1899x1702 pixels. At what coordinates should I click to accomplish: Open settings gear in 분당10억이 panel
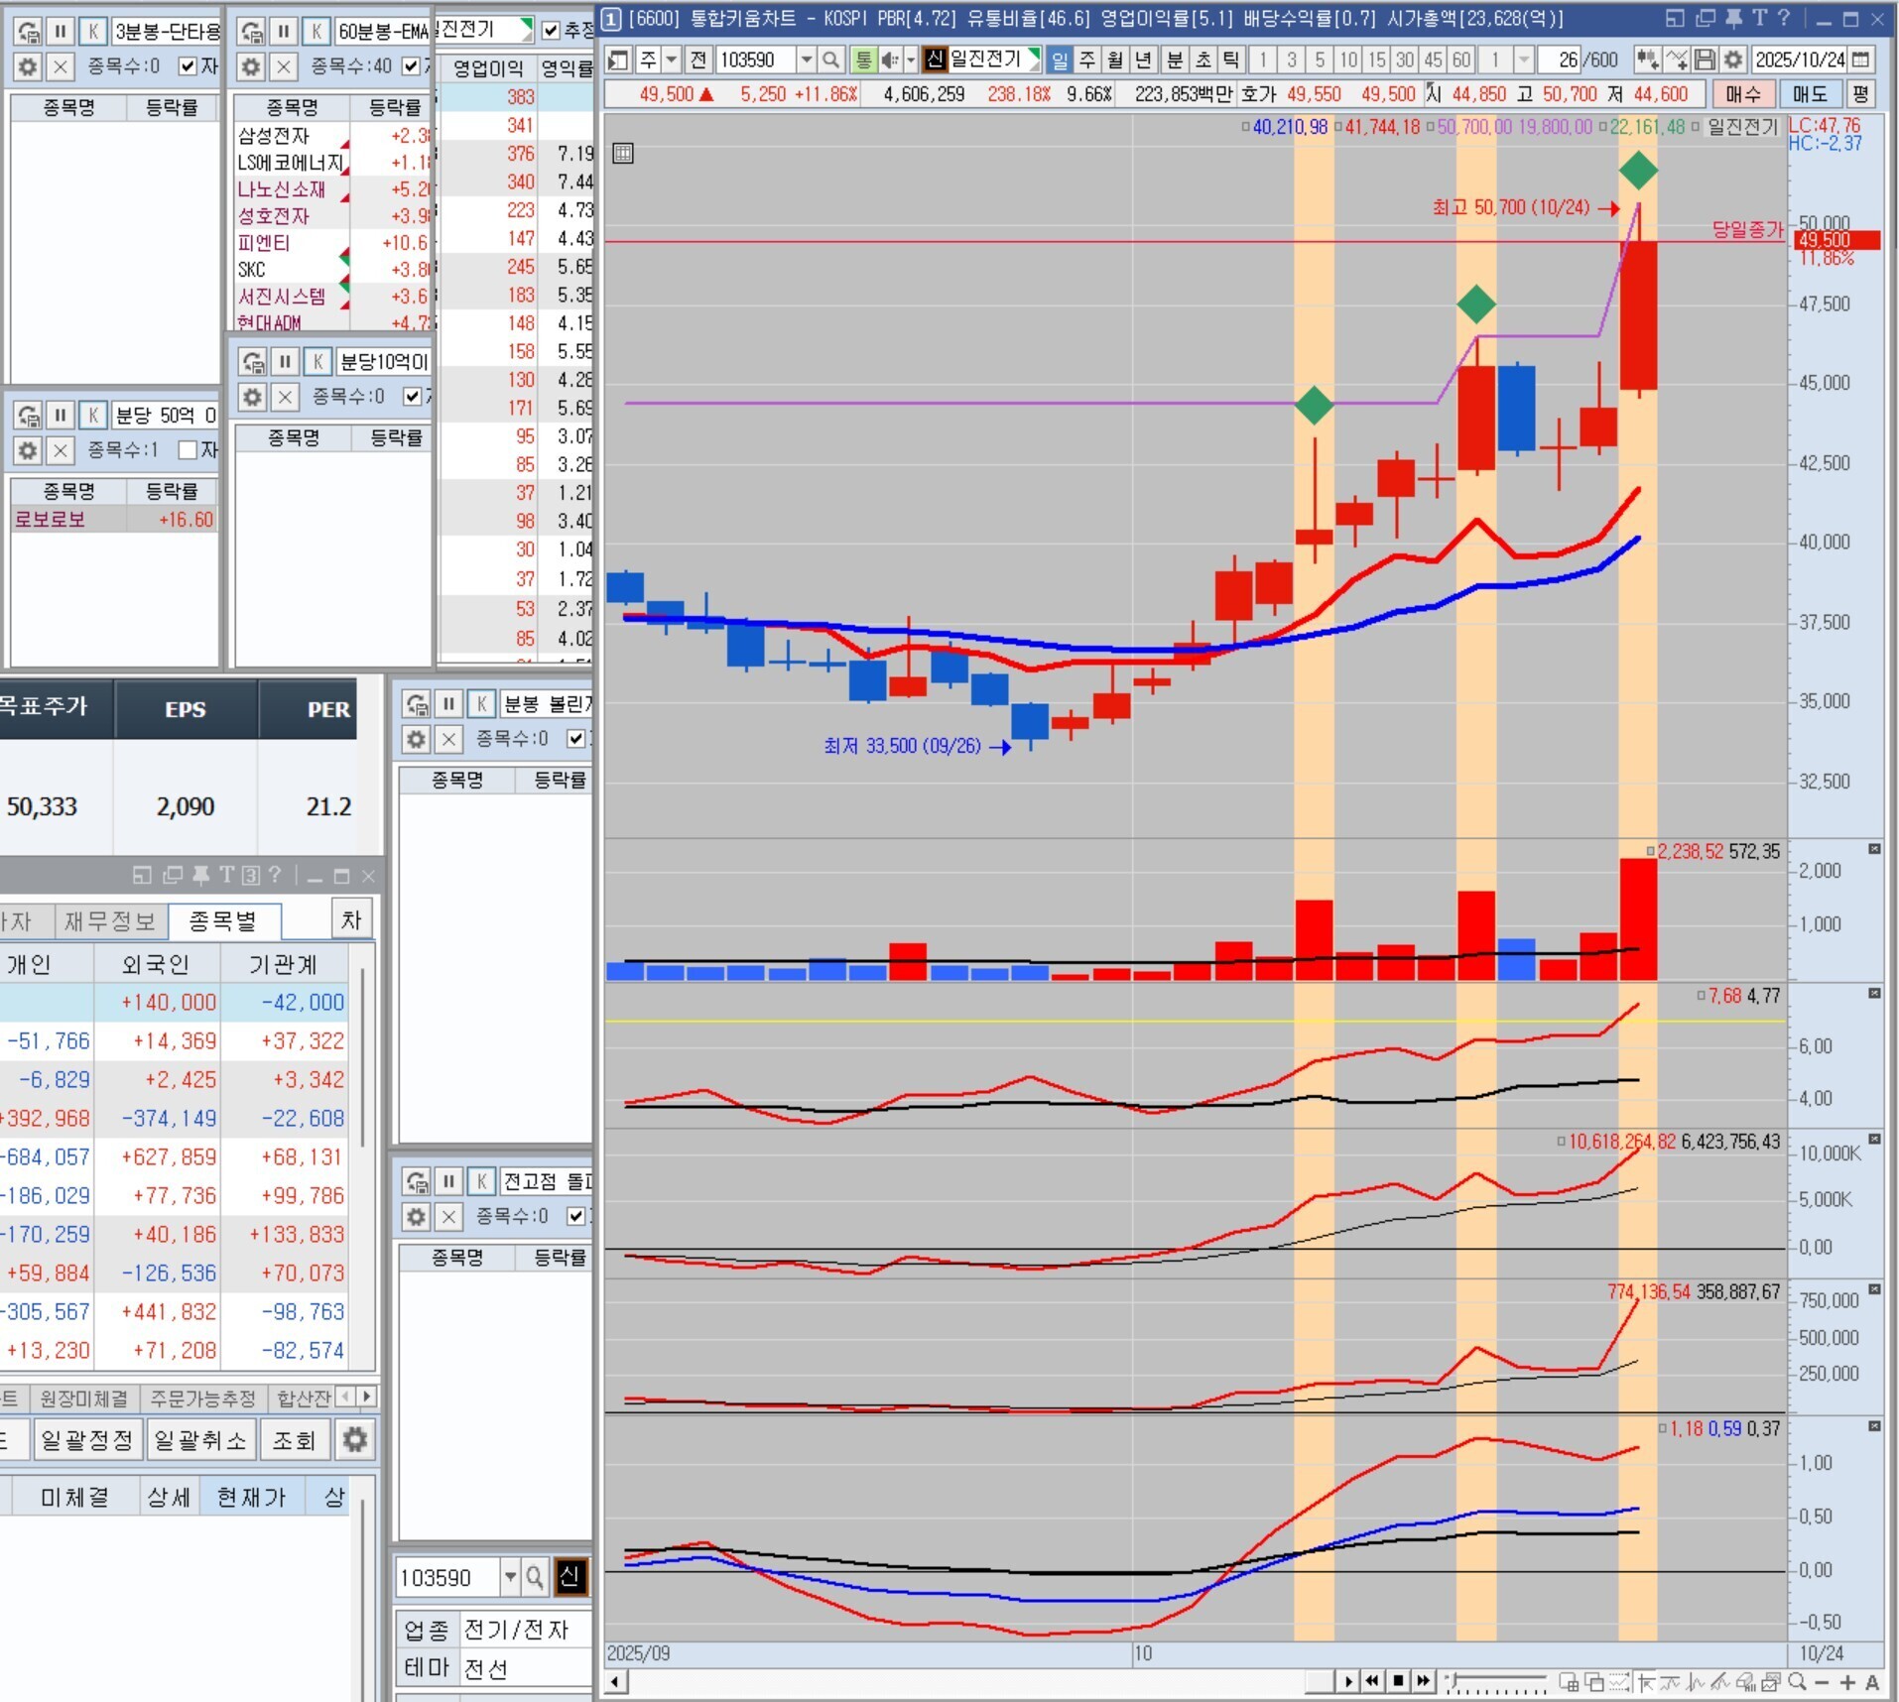pos(253,397)
